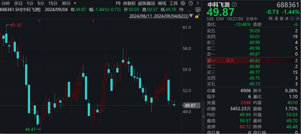The image size is (301, 134).
Task: Open chart settings gear icon
Action: point(183,3)
